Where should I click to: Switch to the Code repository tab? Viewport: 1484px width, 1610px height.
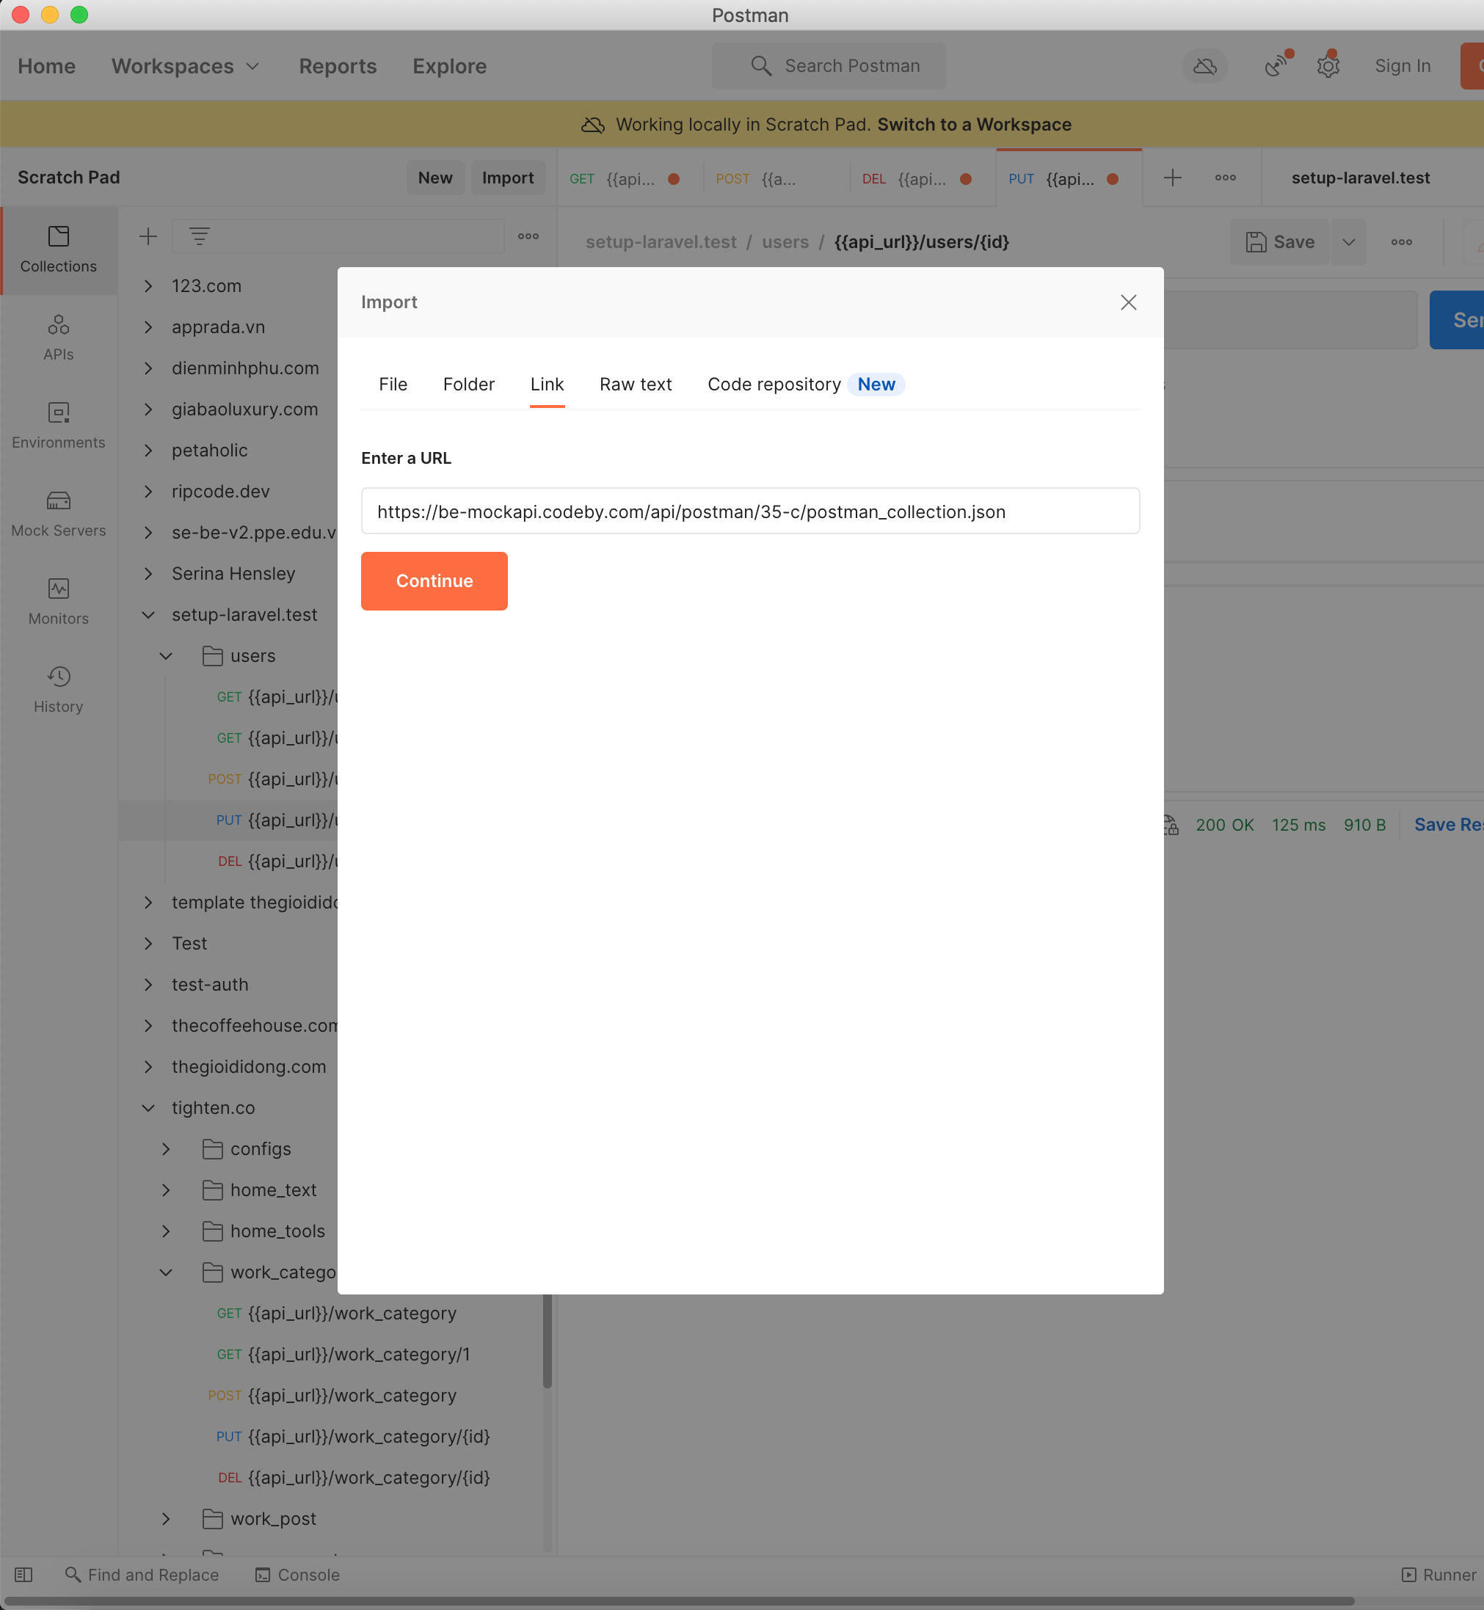774,385
